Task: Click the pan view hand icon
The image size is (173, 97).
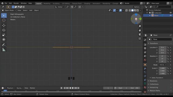Action: [140, 30]
